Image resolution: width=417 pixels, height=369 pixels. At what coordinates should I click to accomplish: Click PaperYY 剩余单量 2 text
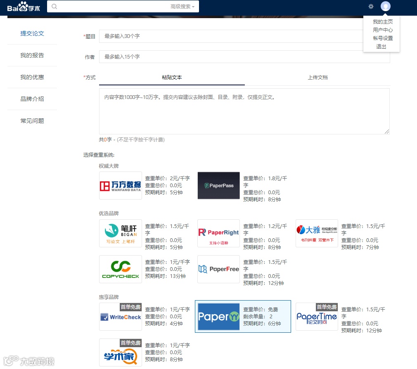coord(258,316)
